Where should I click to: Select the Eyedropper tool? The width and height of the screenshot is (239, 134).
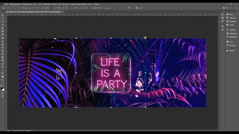click(x=3, y=35)
